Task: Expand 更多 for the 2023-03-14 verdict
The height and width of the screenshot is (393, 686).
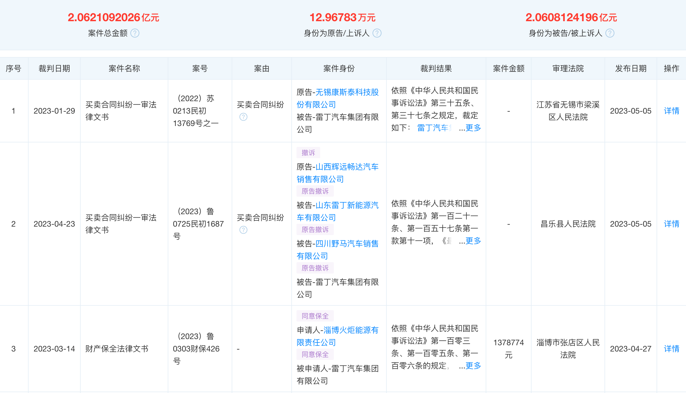Action: (x=473, y=366)
